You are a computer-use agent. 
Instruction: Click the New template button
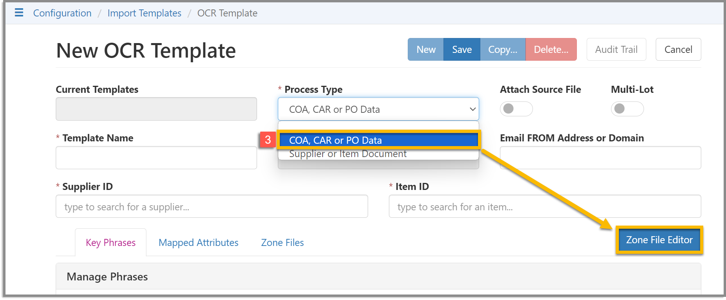click(x=426, y=50)
